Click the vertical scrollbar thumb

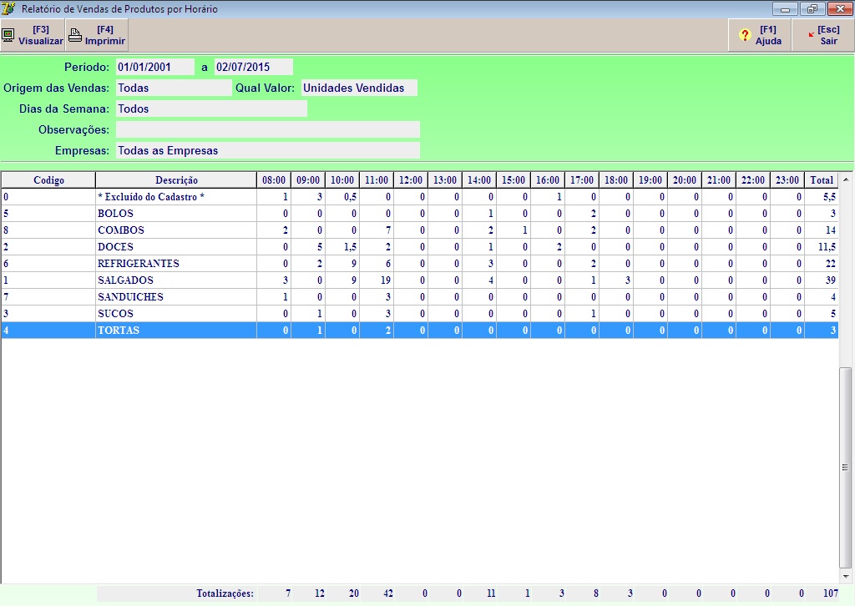(846, 466)
